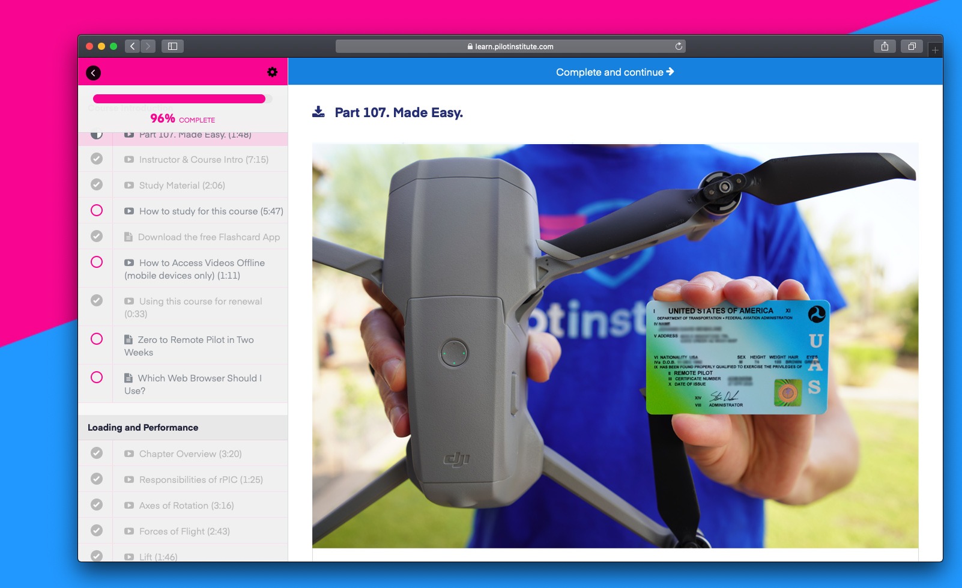Open the settings gear in sidebar header
The width and height of the screenshot is (962, 588).
(272, 72)
